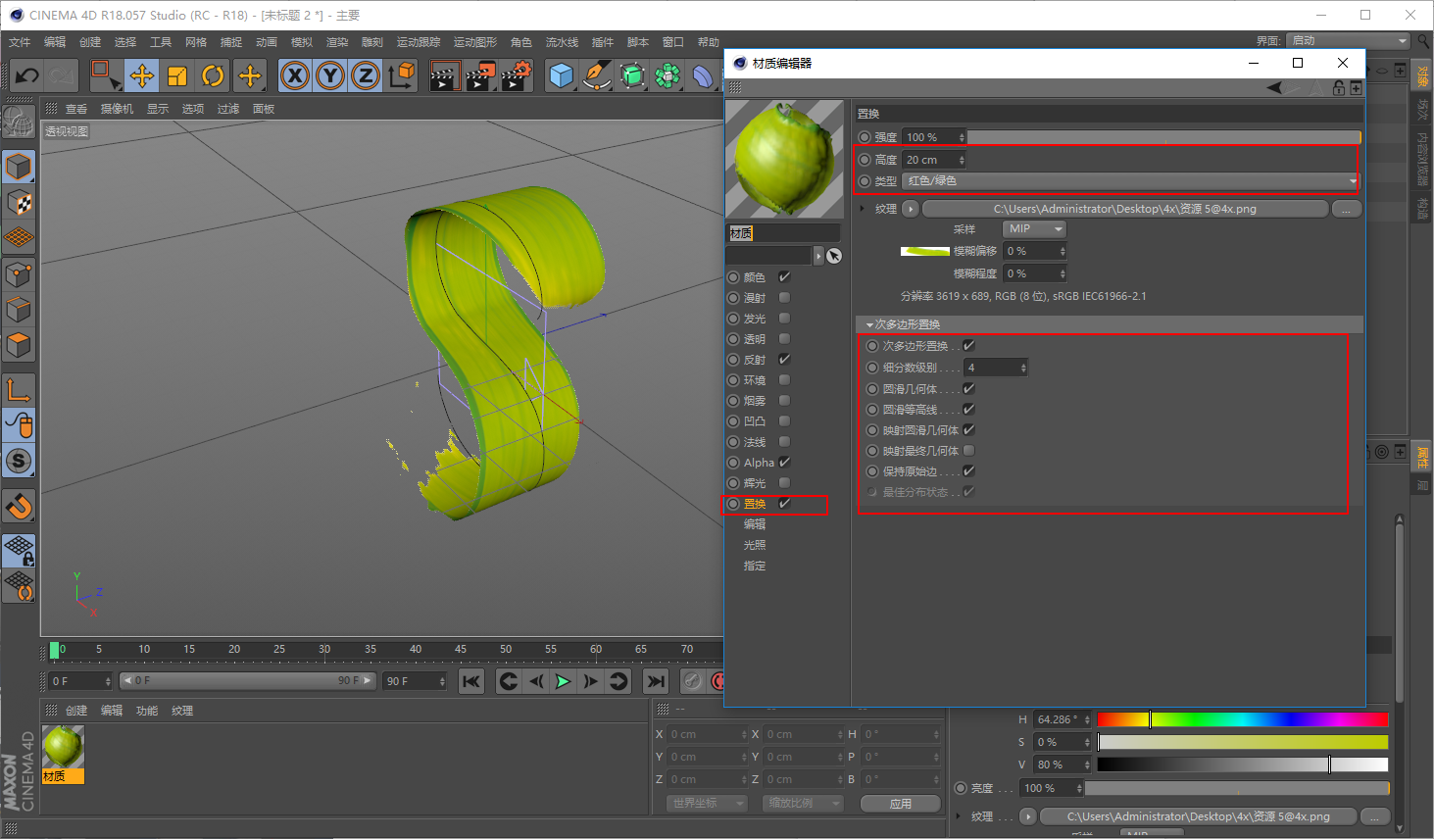Open the 世界坐标 dropdown in coordinates panel
1434x839 pixels.
pyautogui.click(x=706, y=804)
